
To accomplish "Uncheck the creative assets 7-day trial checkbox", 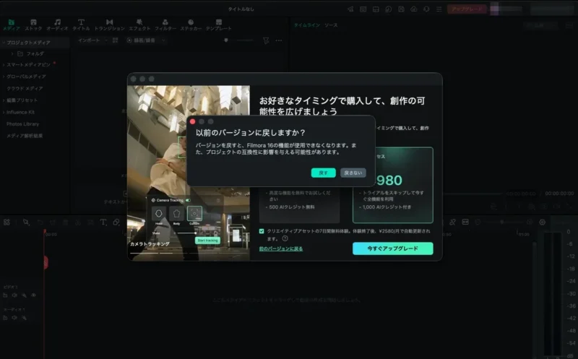I will [x=262, y=231].
